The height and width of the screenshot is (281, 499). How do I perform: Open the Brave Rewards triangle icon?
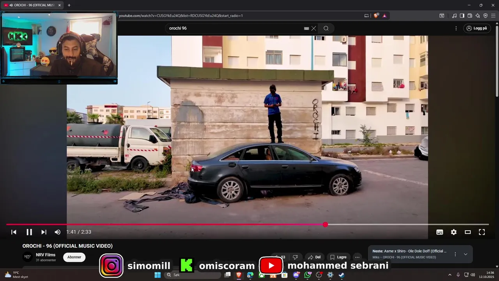(384, 16)
